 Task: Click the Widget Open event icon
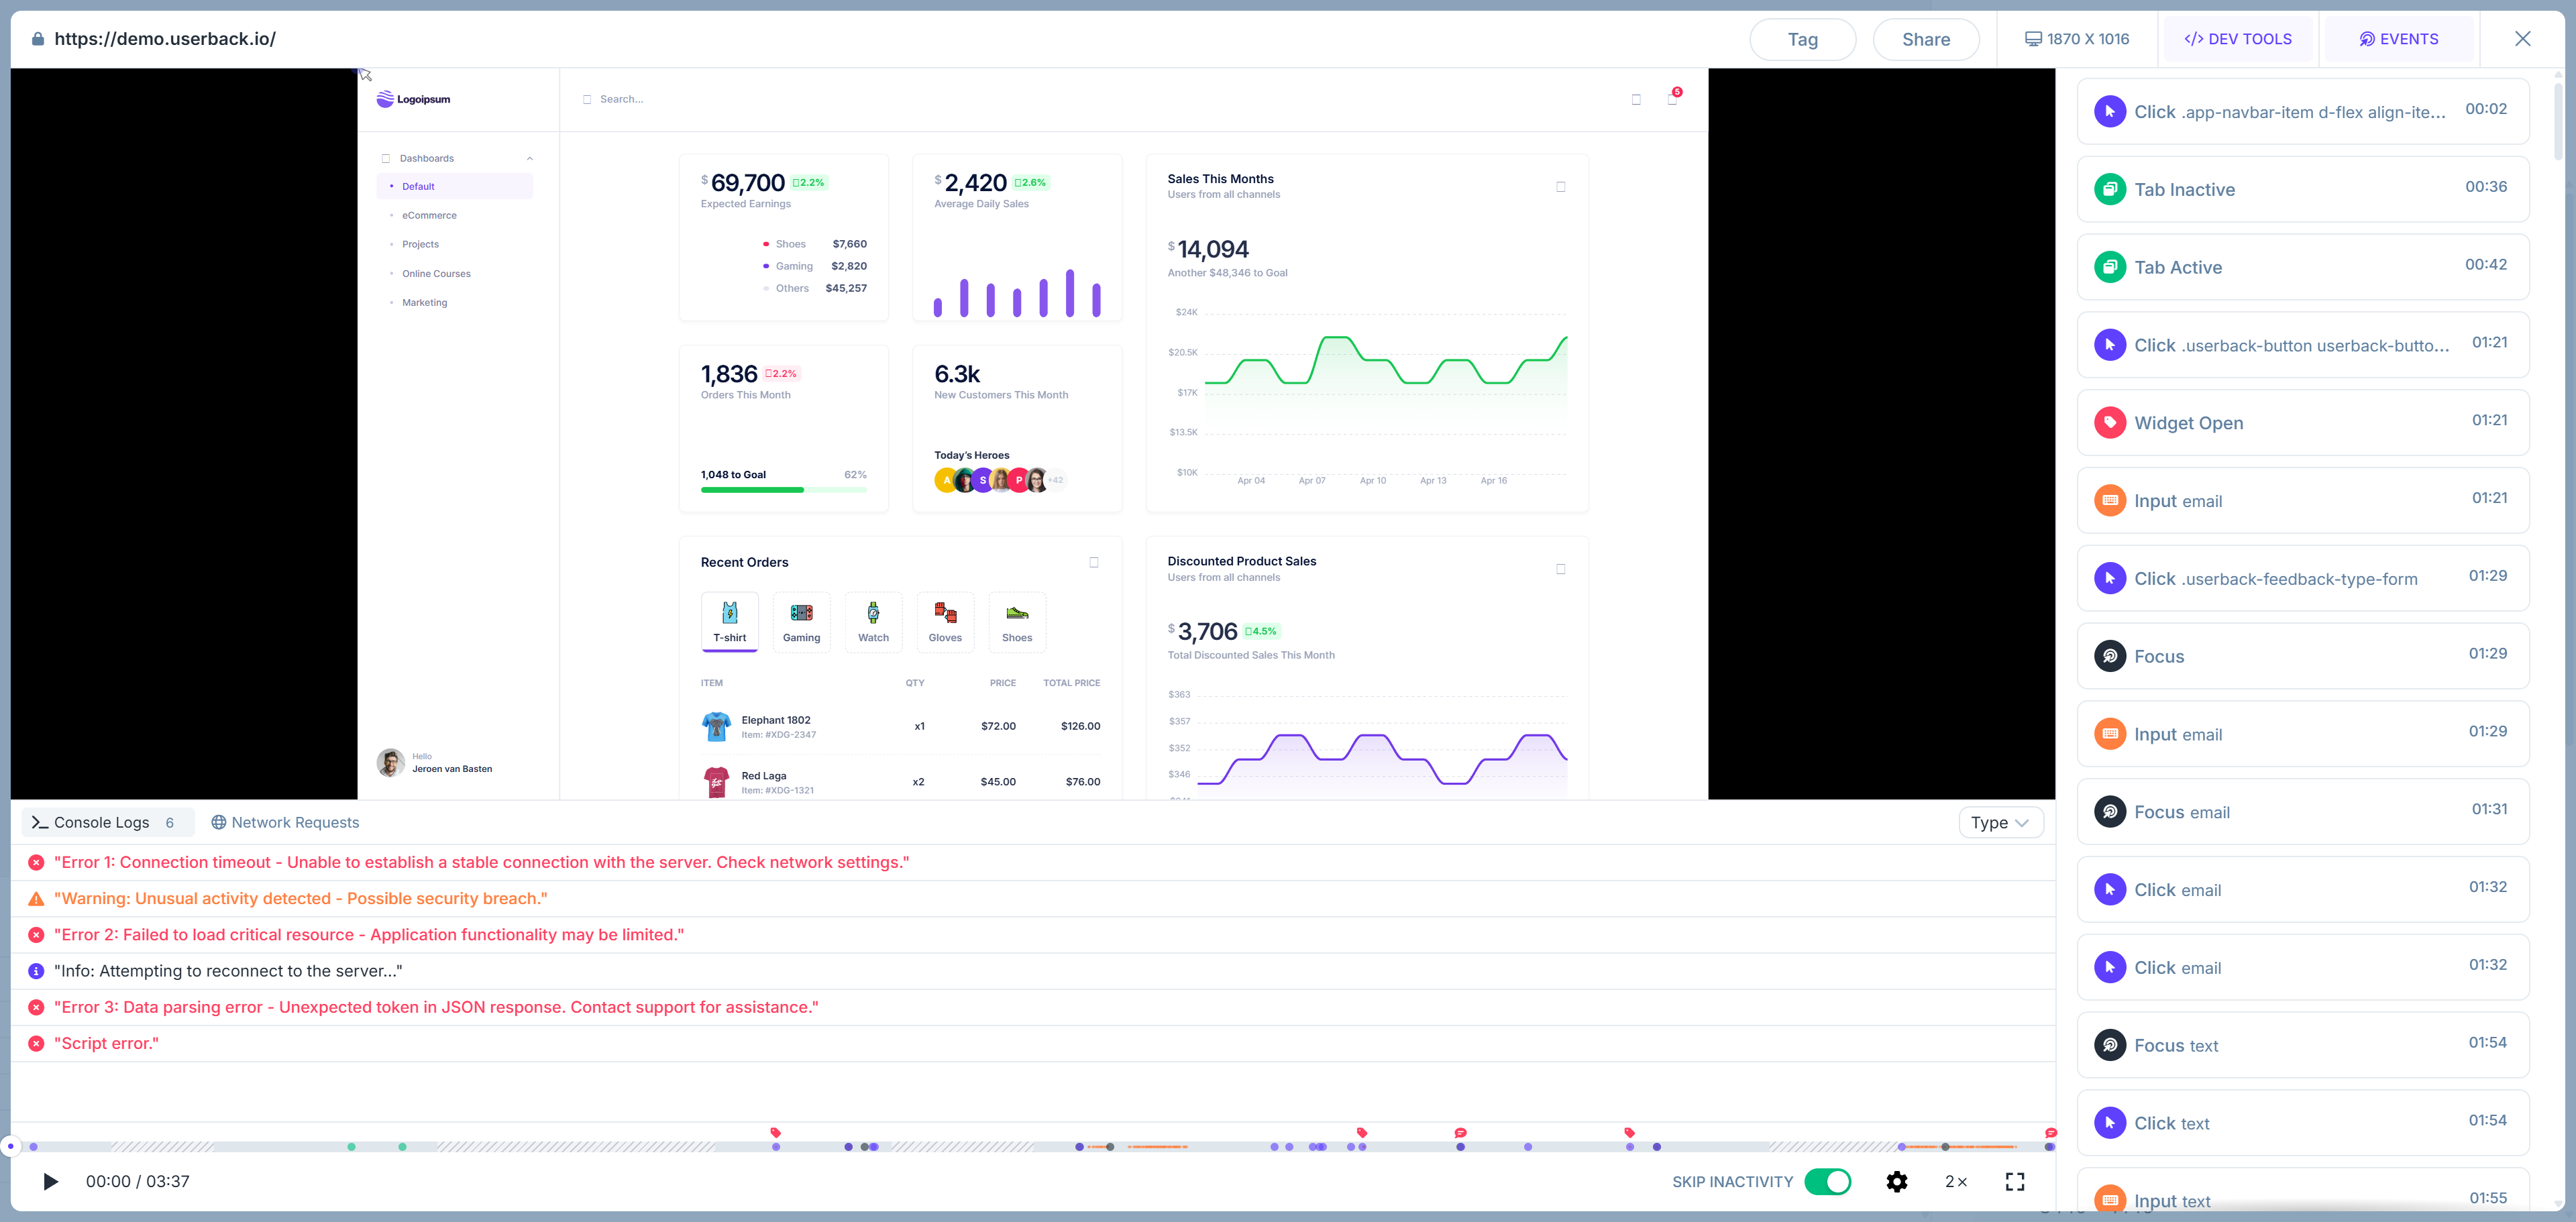2109,422
